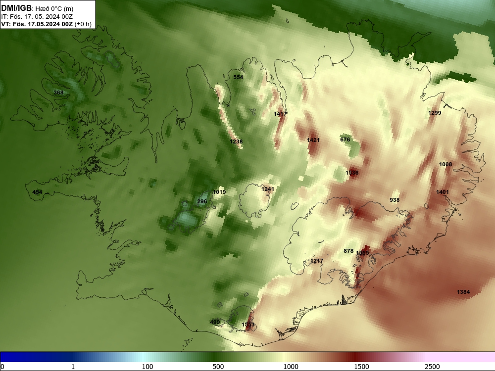Click the 1555 value label
The height and width of the screenshot is (371, 495).
click(362, 253)
